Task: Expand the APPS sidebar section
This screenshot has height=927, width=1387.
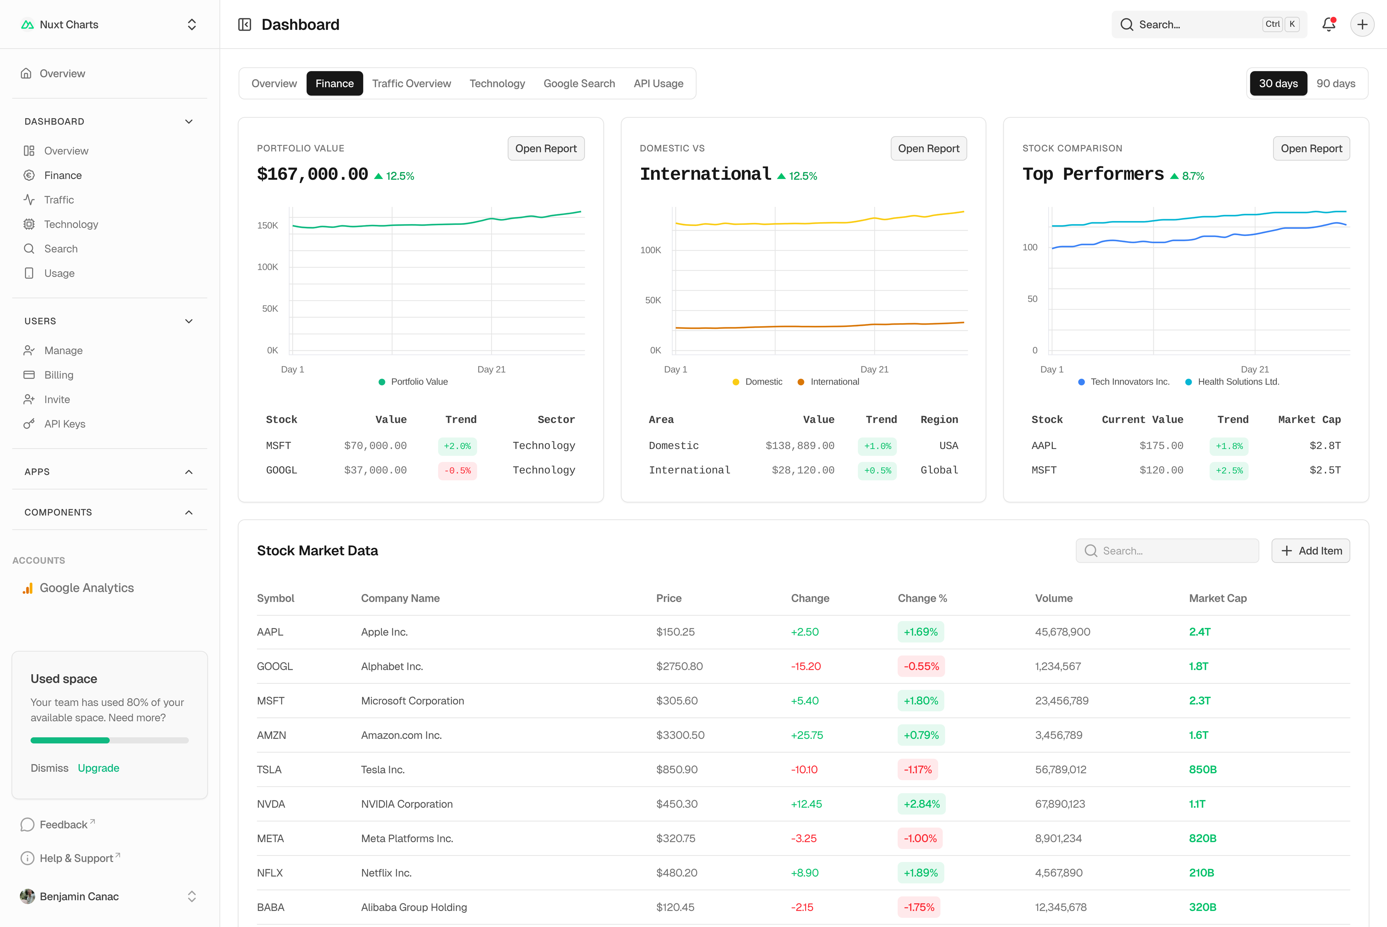Action: [188, 472]
